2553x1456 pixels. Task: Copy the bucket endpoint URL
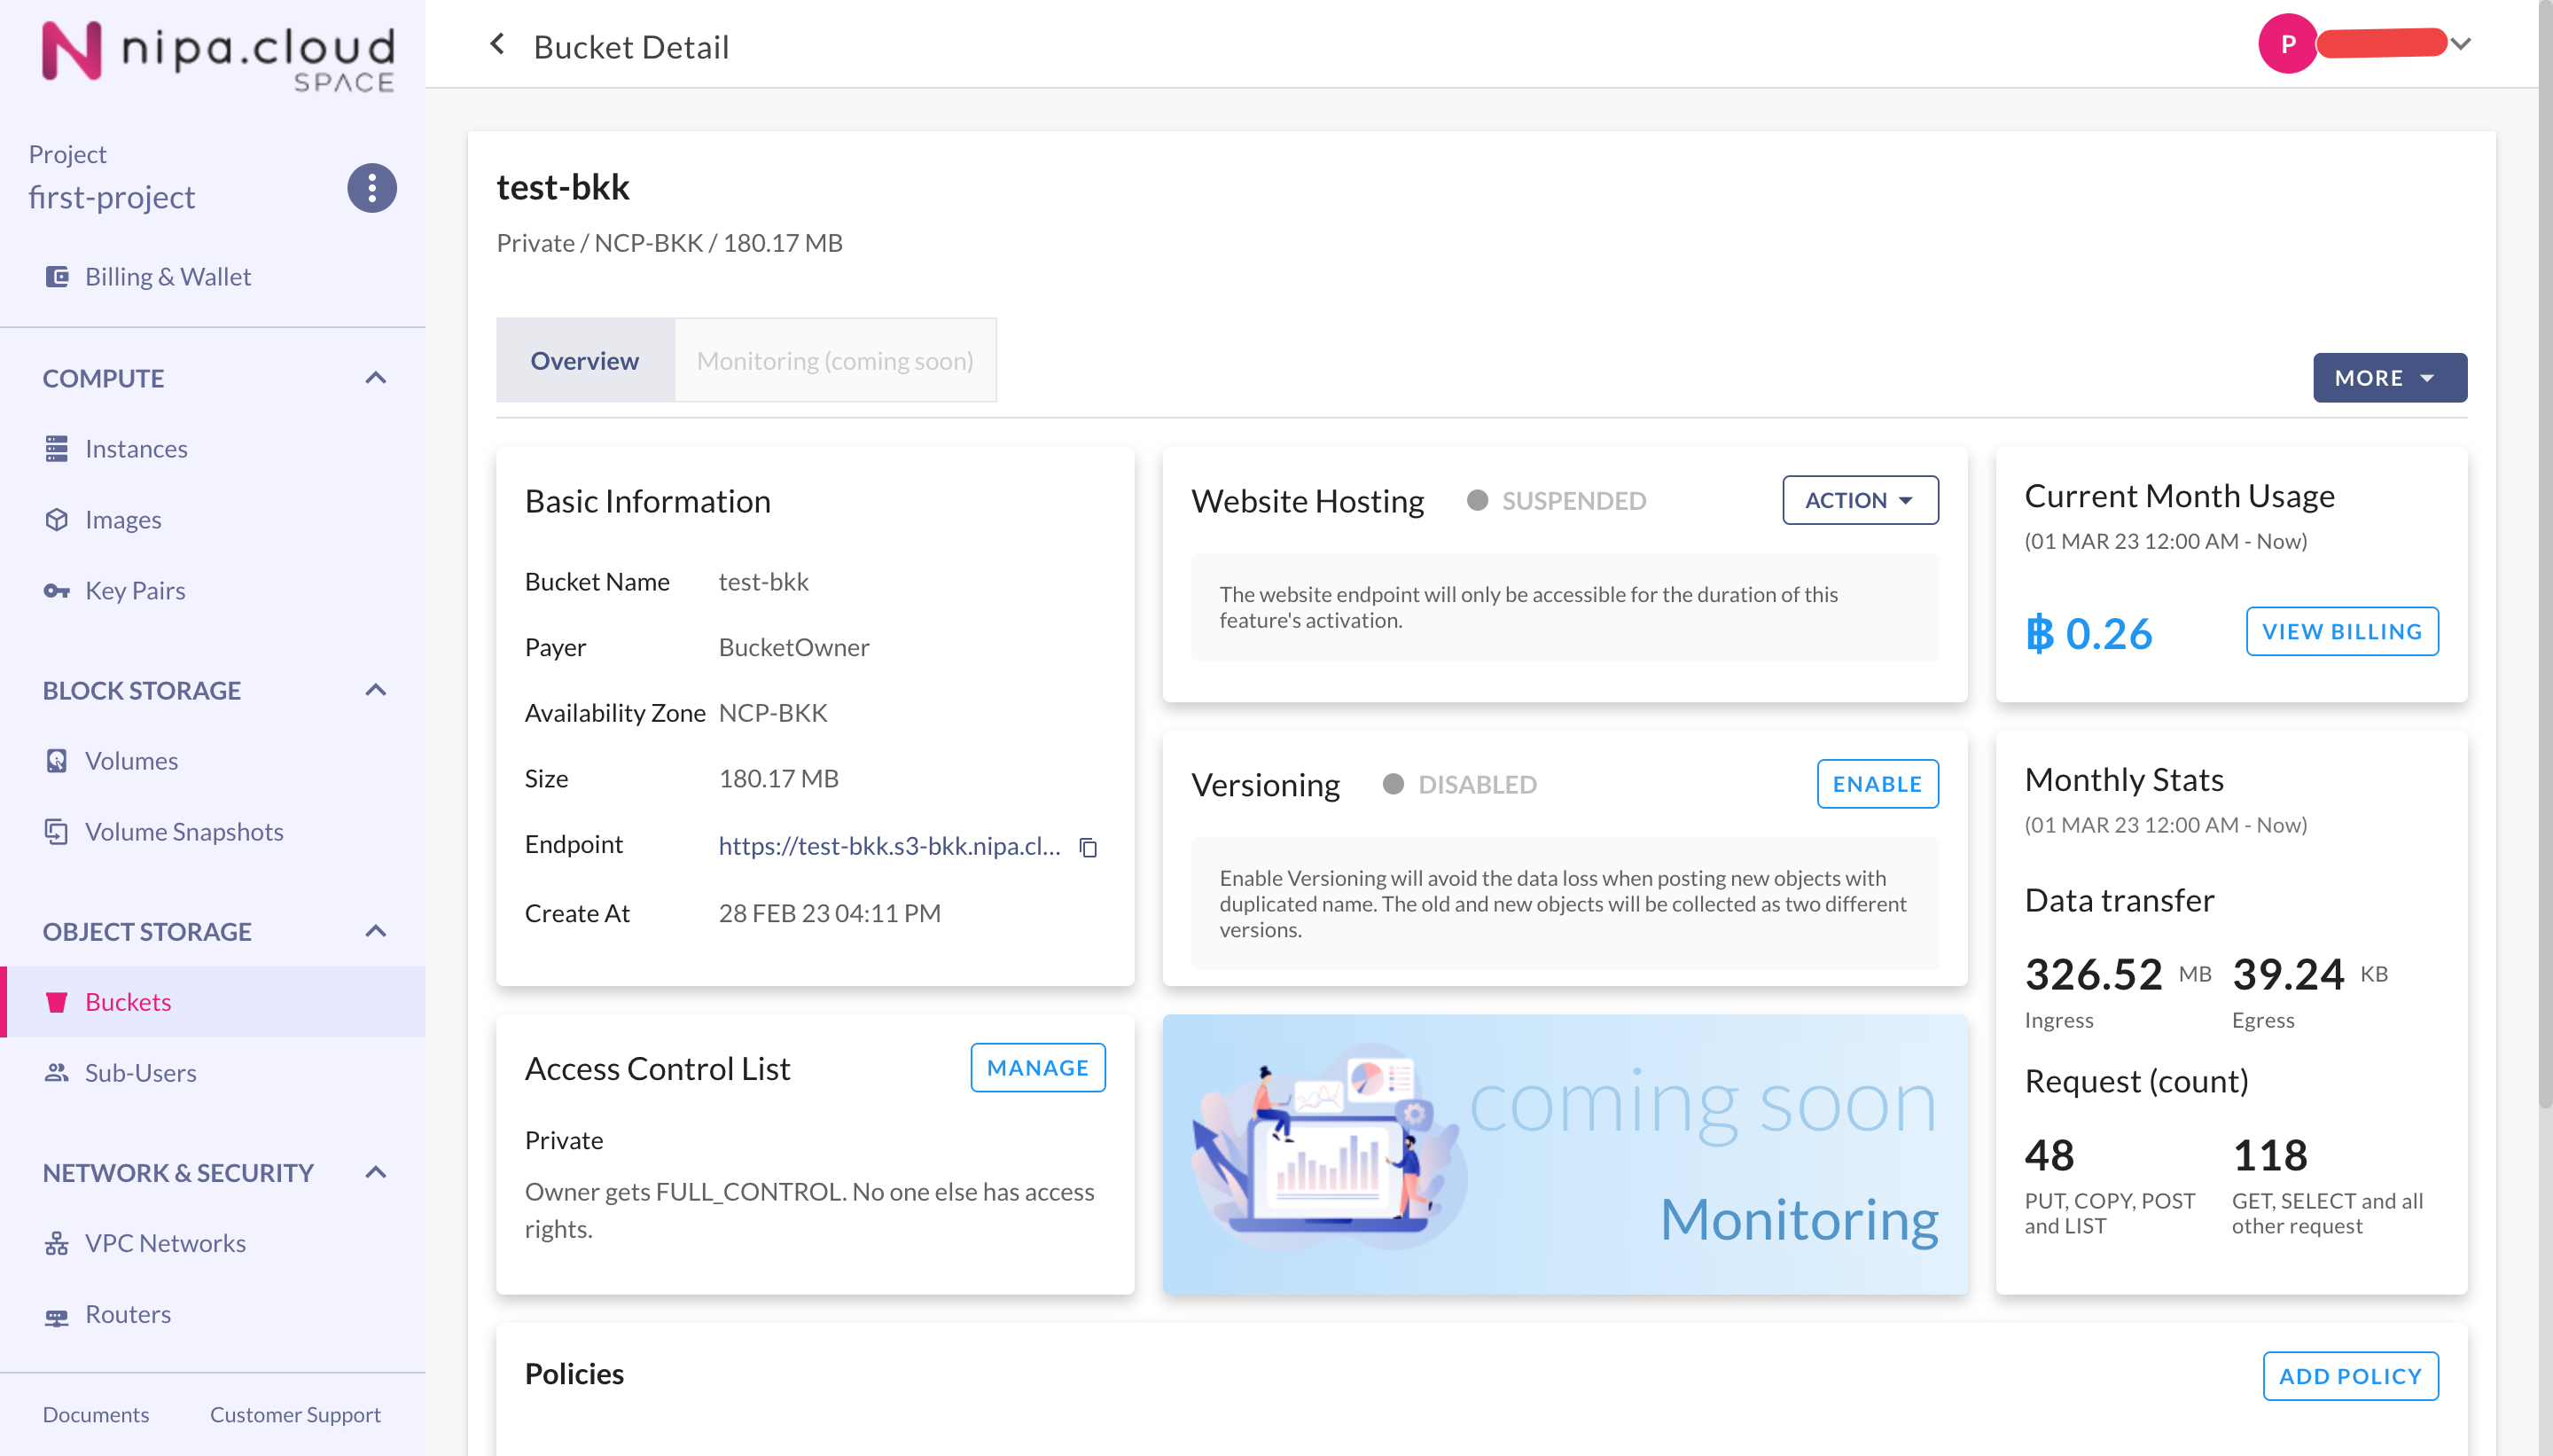(1088, 847)
